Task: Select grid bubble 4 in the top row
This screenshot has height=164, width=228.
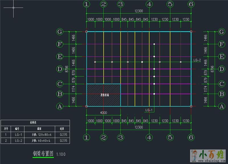Action: coord(149,4)
